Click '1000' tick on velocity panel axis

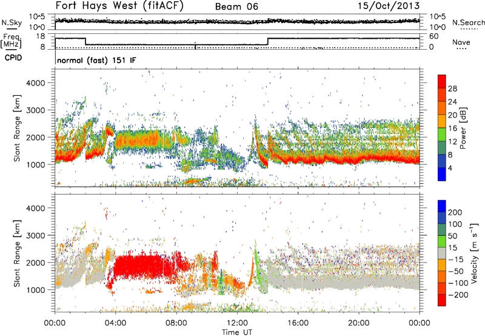[35, 290]
